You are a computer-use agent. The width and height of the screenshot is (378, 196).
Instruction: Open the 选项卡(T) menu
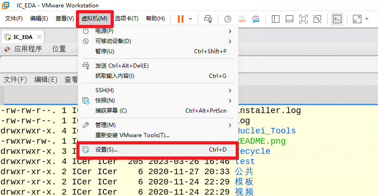[x=126, y=19]
